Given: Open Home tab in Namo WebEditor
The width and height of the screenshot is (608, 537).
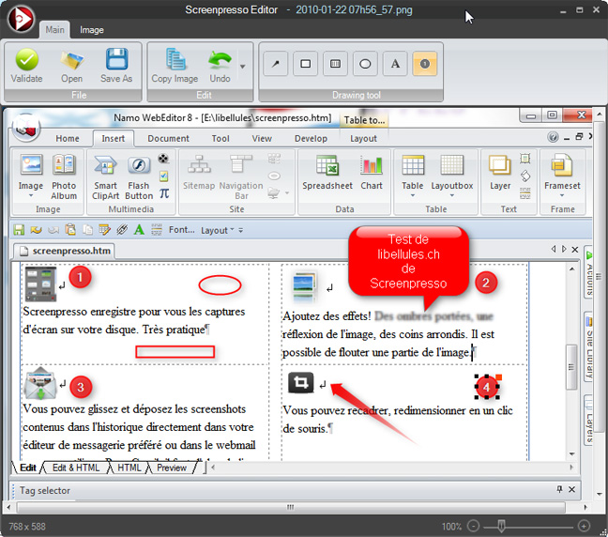Looking at the screenshot, I should coord(68,139).
